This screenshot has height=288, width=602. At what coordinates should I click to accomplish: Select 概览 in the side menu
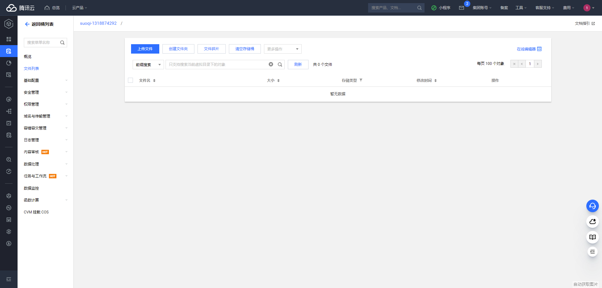(x=28, y=57)
